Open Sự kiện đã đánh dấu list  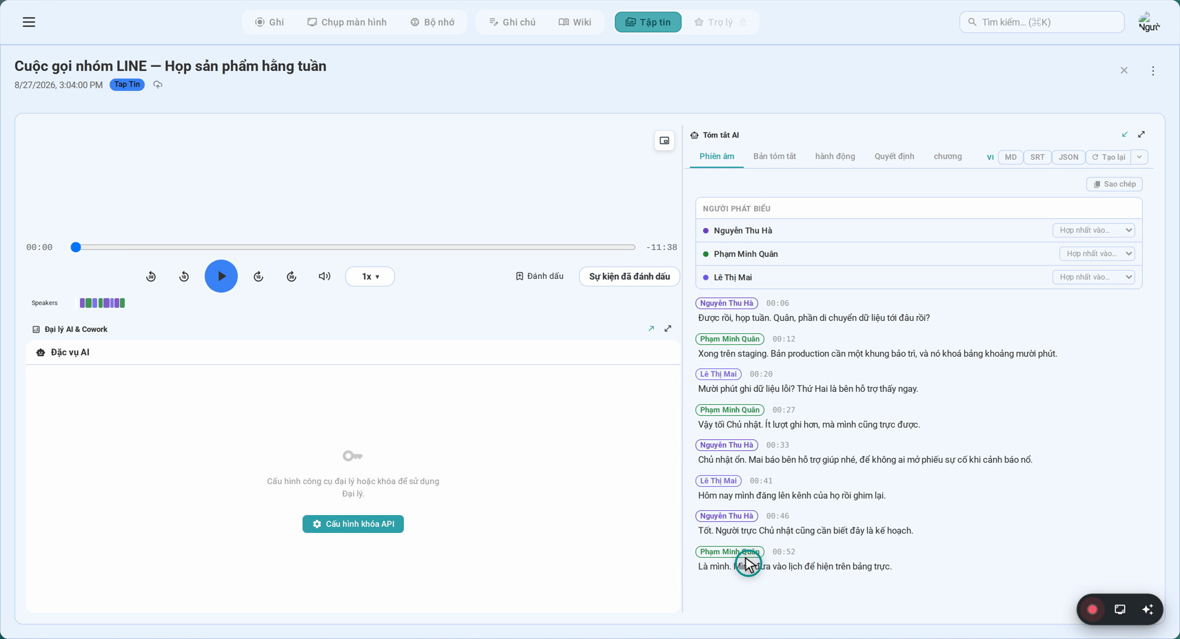(629, 276)
